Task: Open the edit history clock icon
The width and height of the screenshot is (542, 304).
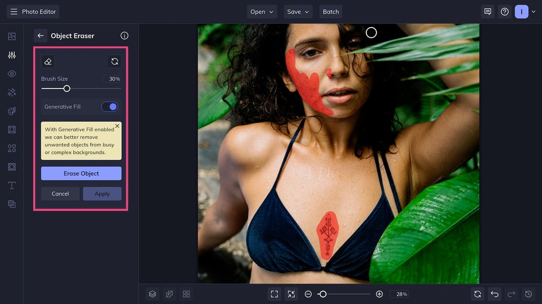Action: pos(529,294)
